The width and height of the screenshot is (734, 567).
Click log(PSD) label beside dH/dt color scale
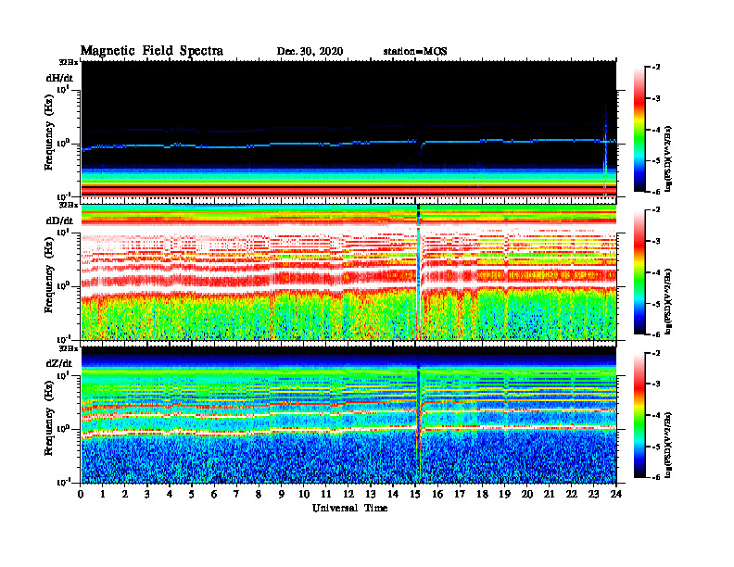[668, 158]
